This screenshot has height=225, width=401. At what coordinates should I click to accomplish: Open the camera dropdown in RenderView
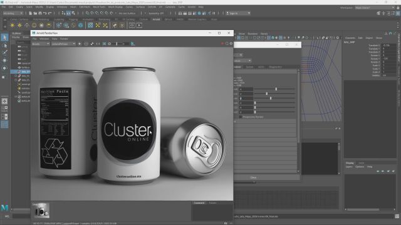tap(63, 44)
